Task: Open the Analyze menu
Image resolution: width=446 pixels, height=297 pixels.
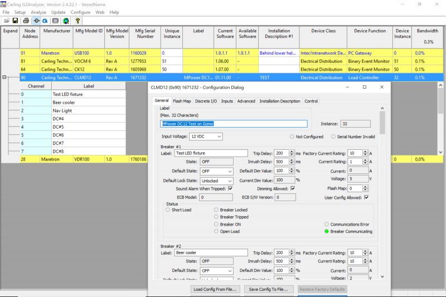Action: point(38,12)
